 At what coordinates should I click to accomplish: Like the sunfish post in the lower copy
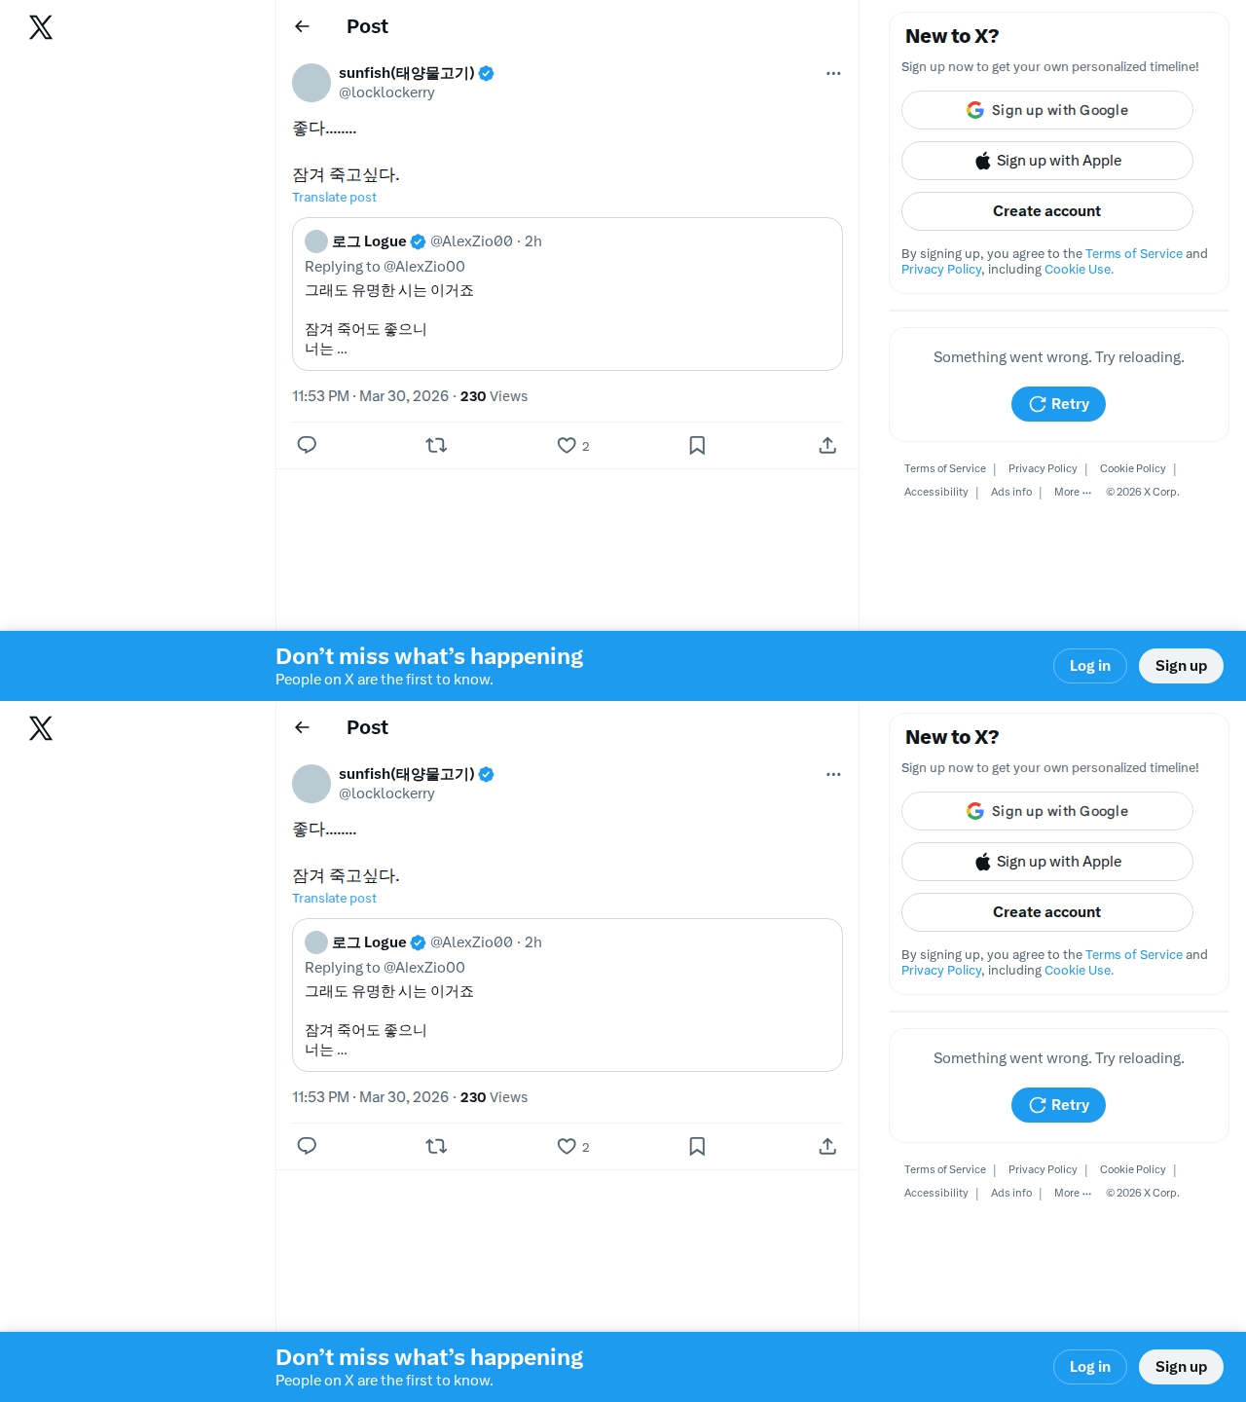(567, 1146)
